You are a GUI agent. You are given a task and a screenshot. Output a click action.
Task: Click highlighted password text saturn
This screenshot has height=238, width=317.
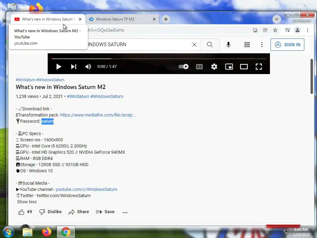(47, 121)
